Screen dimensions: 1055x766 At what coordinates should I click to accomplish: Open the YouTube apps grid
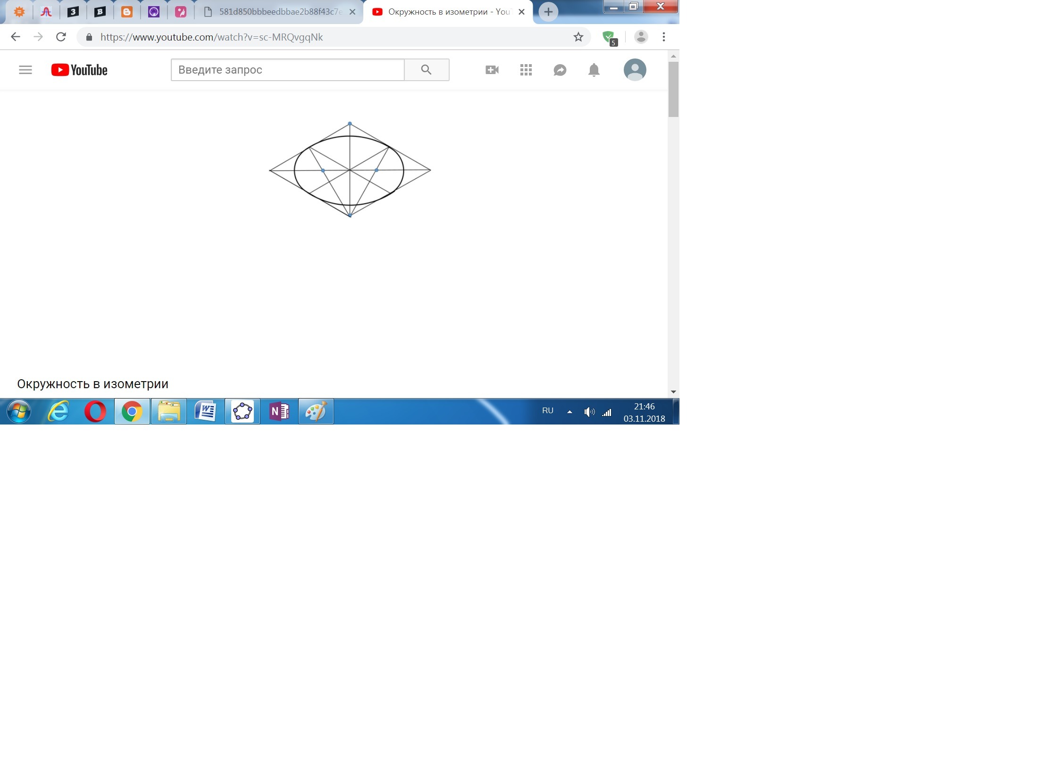(x=526, y=70)
